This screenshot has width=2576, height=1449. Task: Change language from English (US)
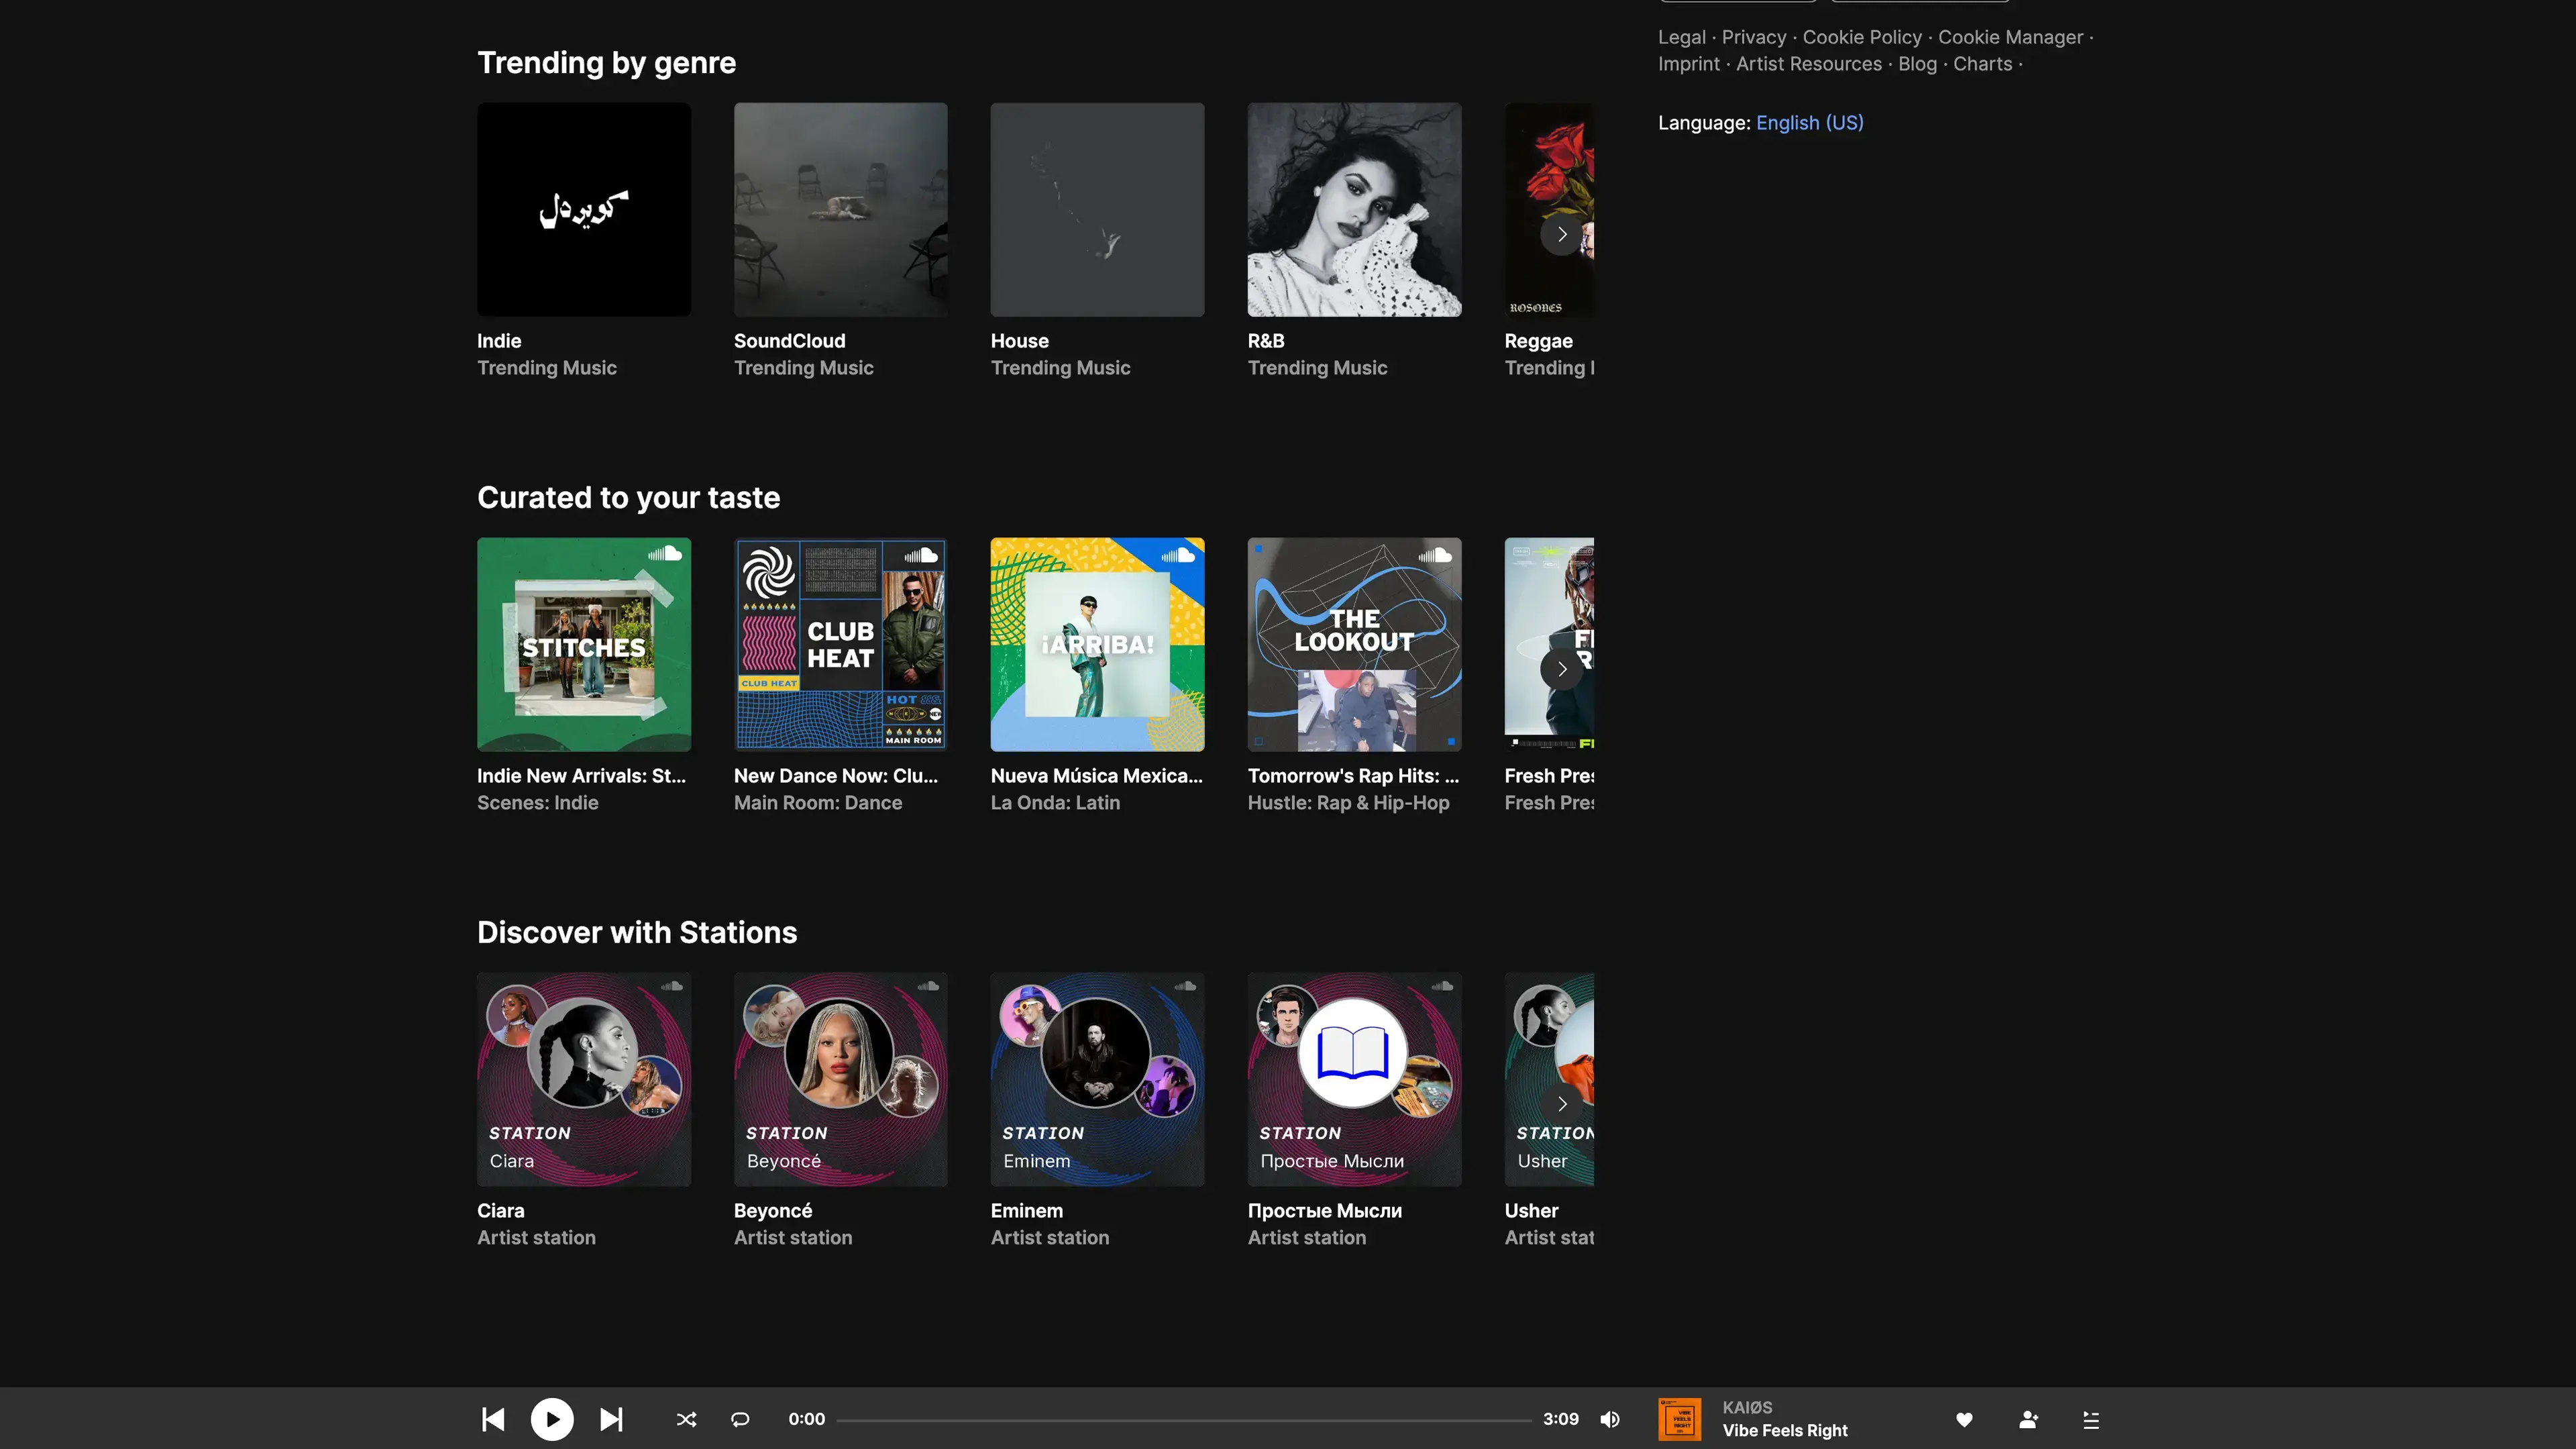[x=1809, y=122]
